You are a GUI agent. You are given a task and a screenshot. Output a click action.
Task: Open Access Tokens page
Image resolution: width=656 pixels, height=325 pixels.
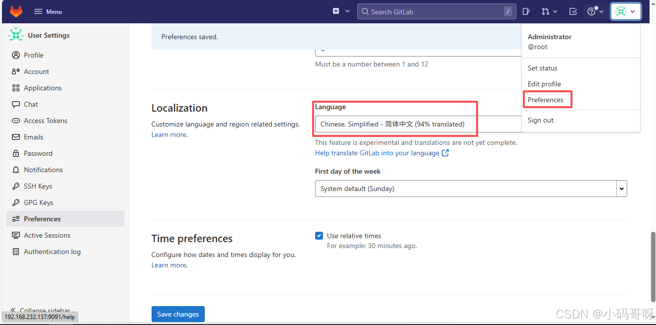[65, 121]
